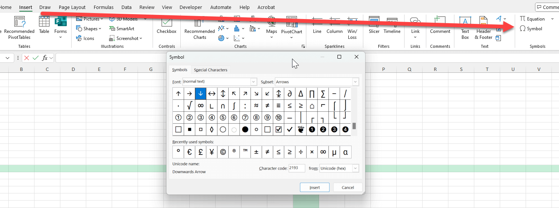Switch to the Page Layout tab
The image size is (559, 208).
(x=72, y=7)
